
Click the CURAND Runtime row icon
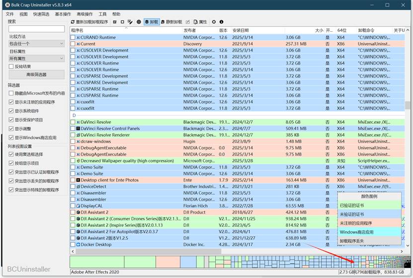(x=78, y=37)
